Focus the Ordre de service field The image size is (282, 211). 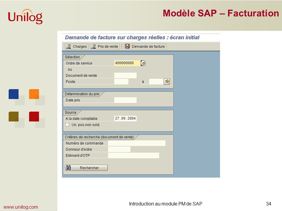tap(127, 63)
